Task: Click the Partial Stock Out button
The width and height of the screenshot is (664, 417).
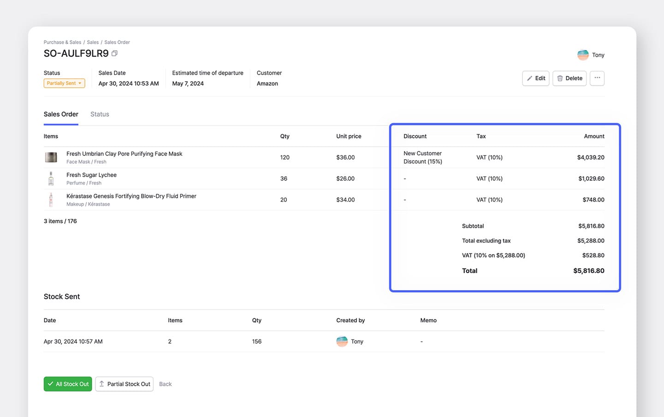Action: pos(124,384)
